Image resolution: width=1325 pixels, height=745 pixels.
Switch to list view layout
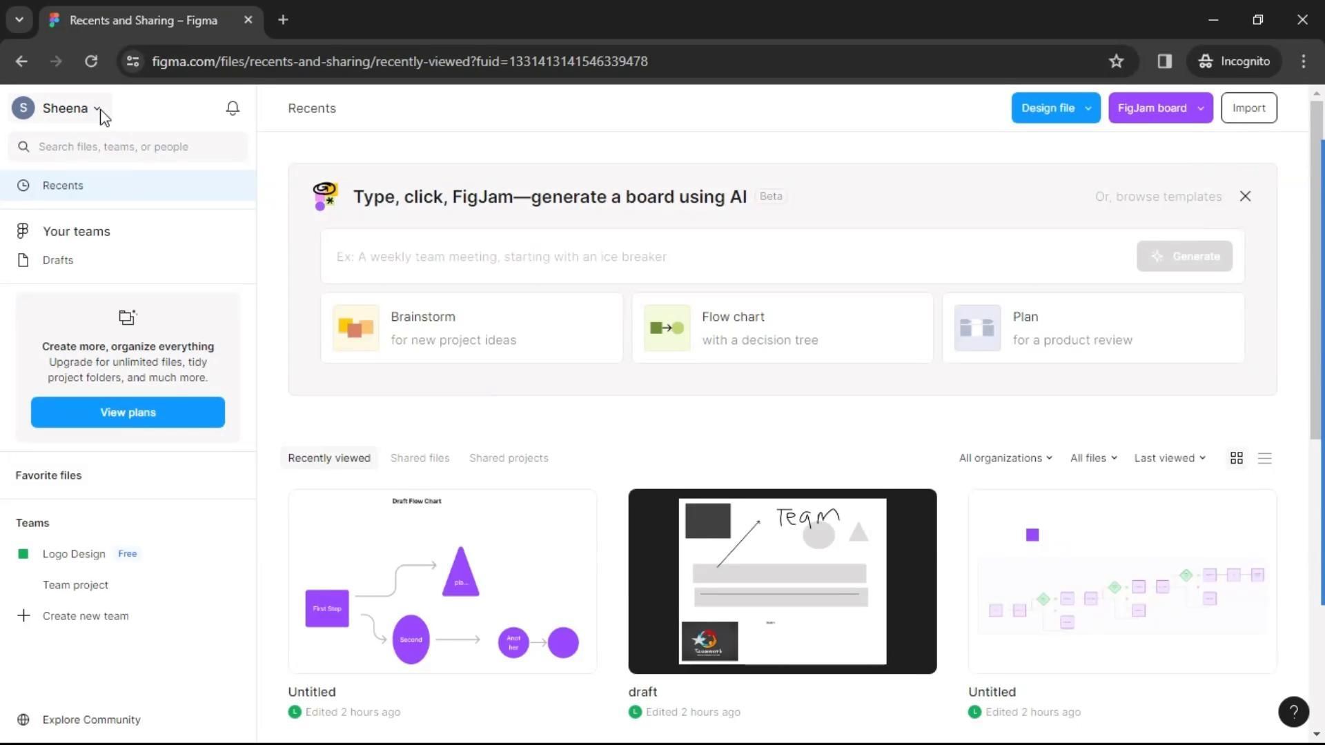pyautogui.click(x=1264, y=458)
